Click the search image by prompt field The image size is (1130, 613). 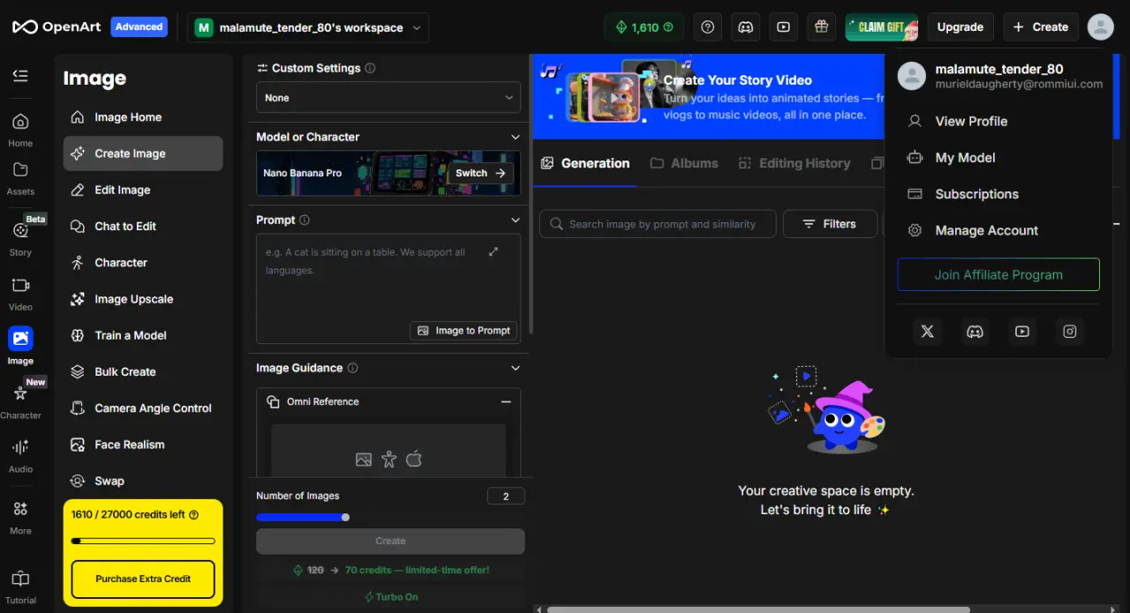(658, 224)
